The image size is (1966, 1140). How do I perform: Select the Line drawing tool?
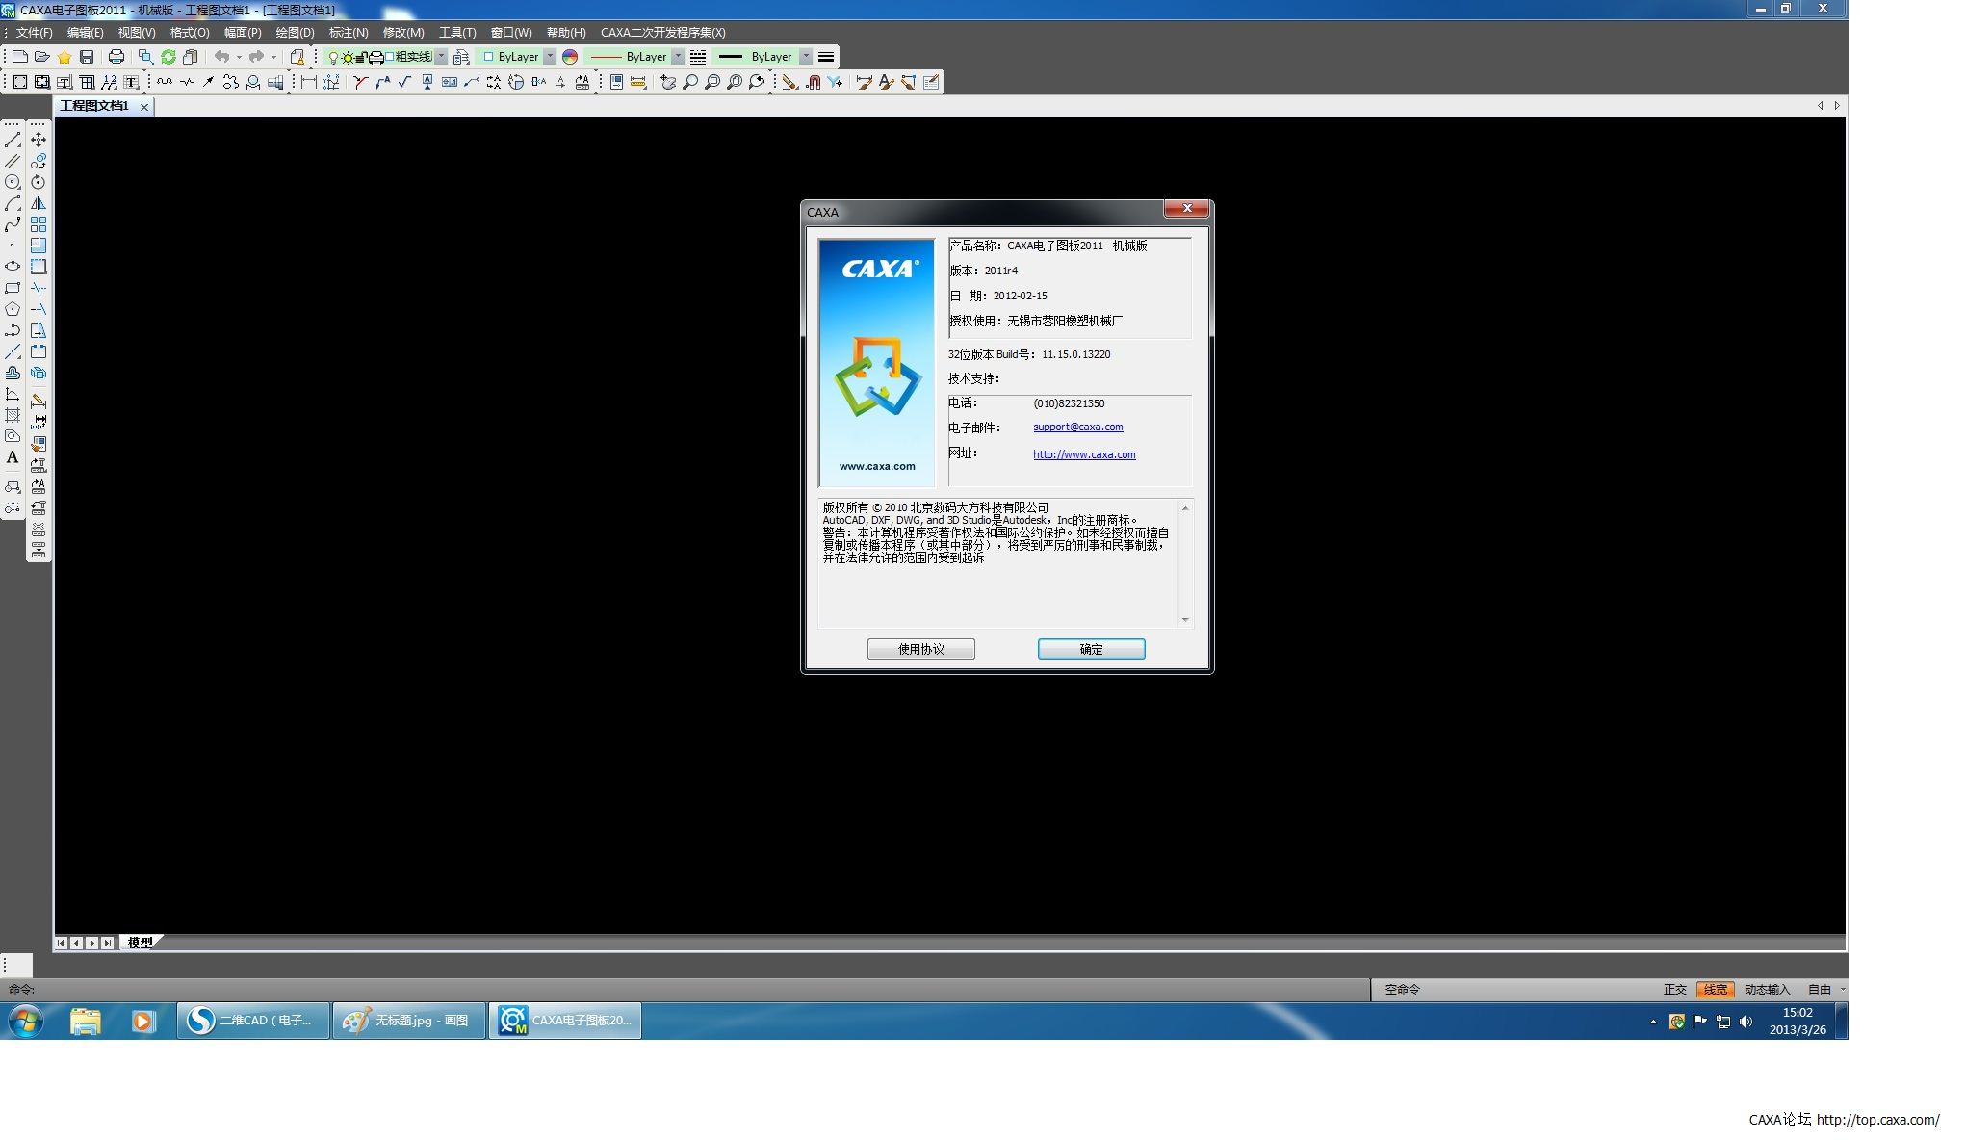[x=13, y=141]
